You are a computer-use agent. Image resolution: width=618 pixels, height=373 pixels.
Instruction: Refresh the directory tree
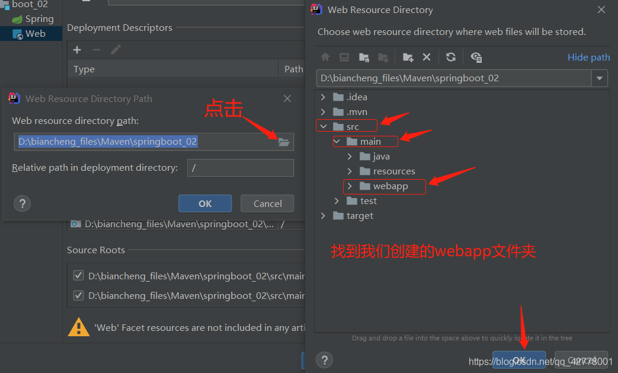pos(451,57)
